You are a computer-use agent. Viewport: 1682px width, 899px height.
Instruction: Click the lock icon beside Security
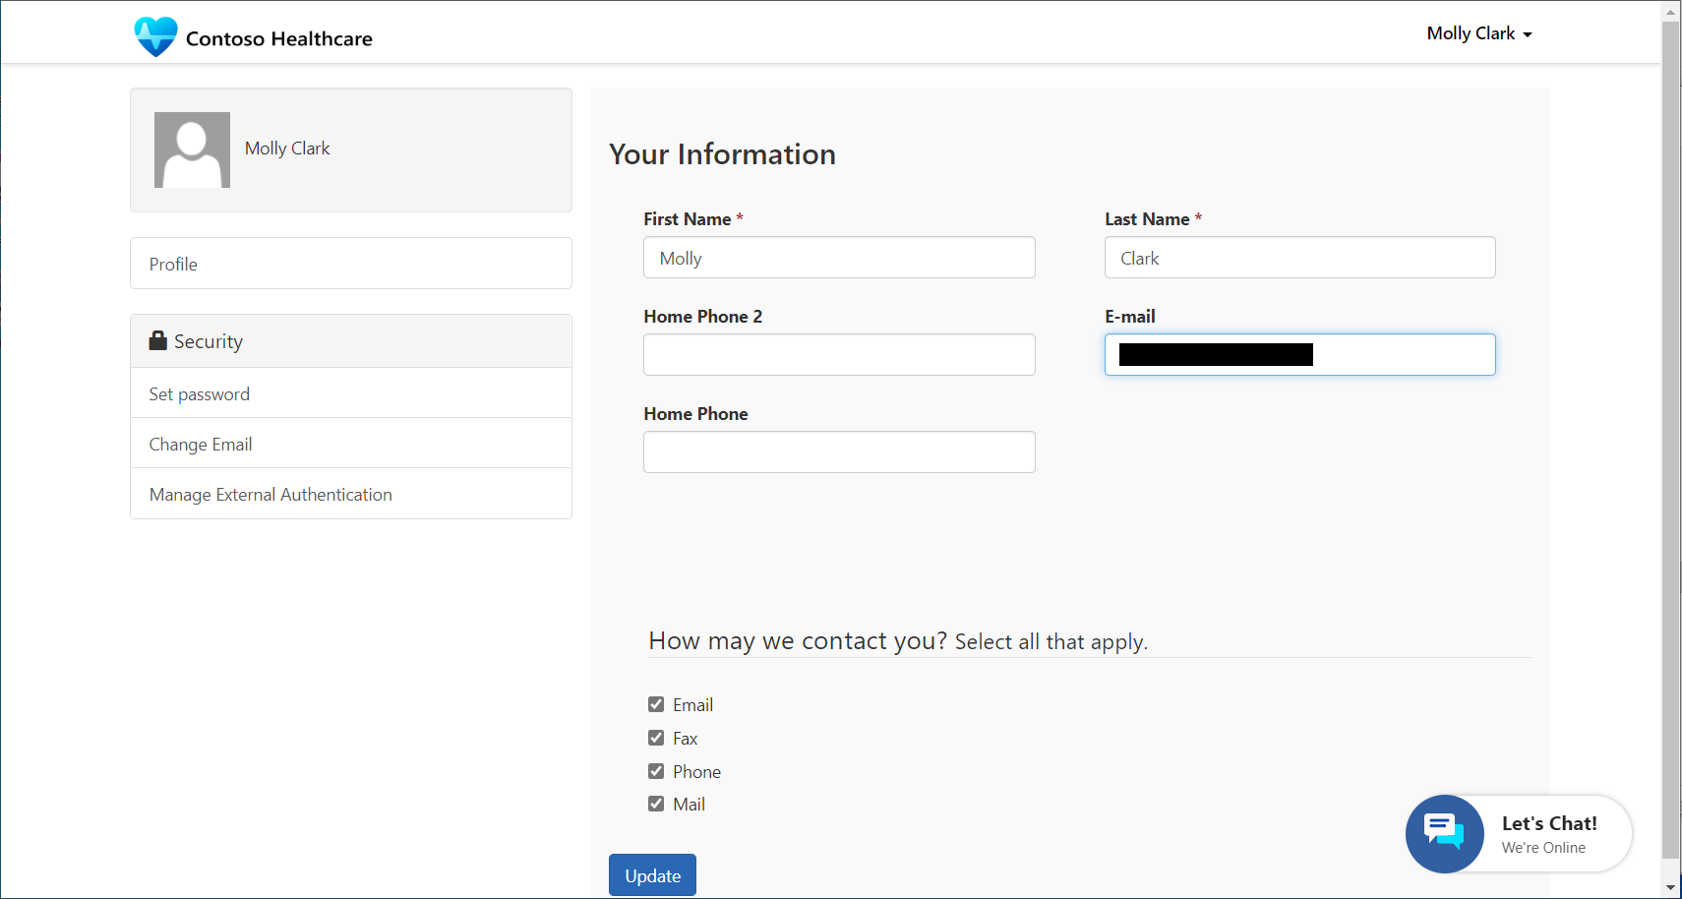(x=158, y=340)
